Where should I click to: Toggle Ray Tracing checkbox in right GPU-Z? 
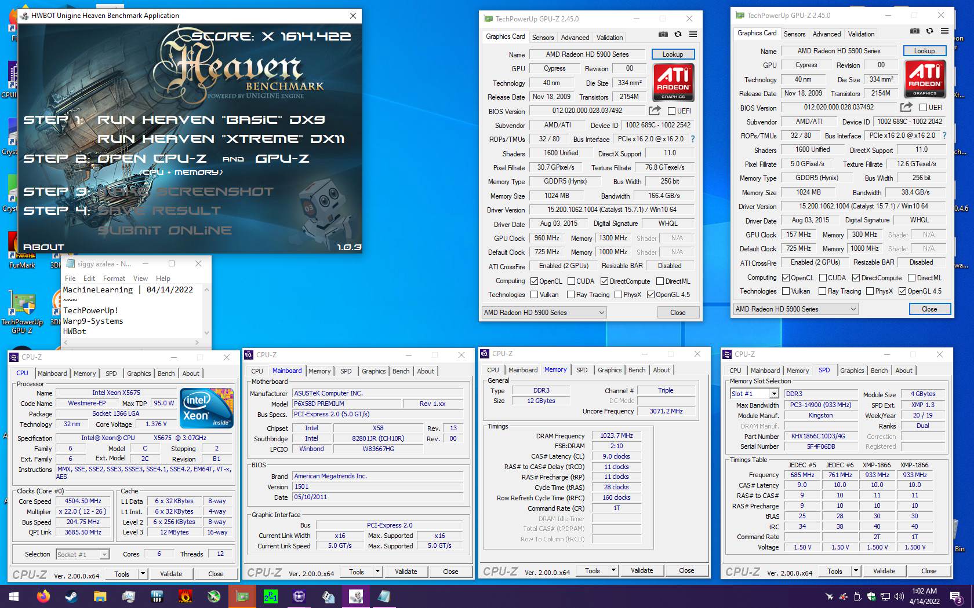pyautogui.click(x=822, y=291)
